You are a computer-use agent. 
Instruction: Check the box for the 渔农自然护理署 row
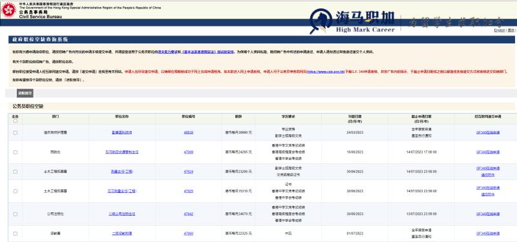pyautogui.click(x=15, y=133)
